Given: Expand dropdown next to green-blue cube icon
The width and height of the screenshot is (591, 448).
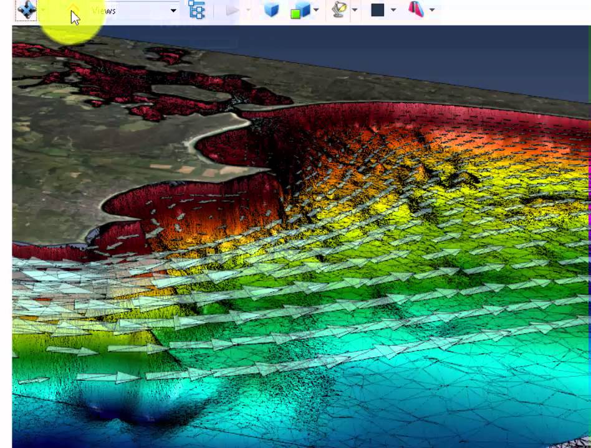Looking at the screenshot, I should tap(316, 10).
